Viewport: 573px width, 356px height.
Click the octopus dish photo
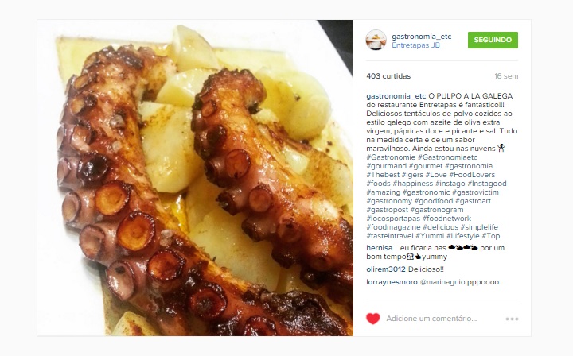coord(195,178)
